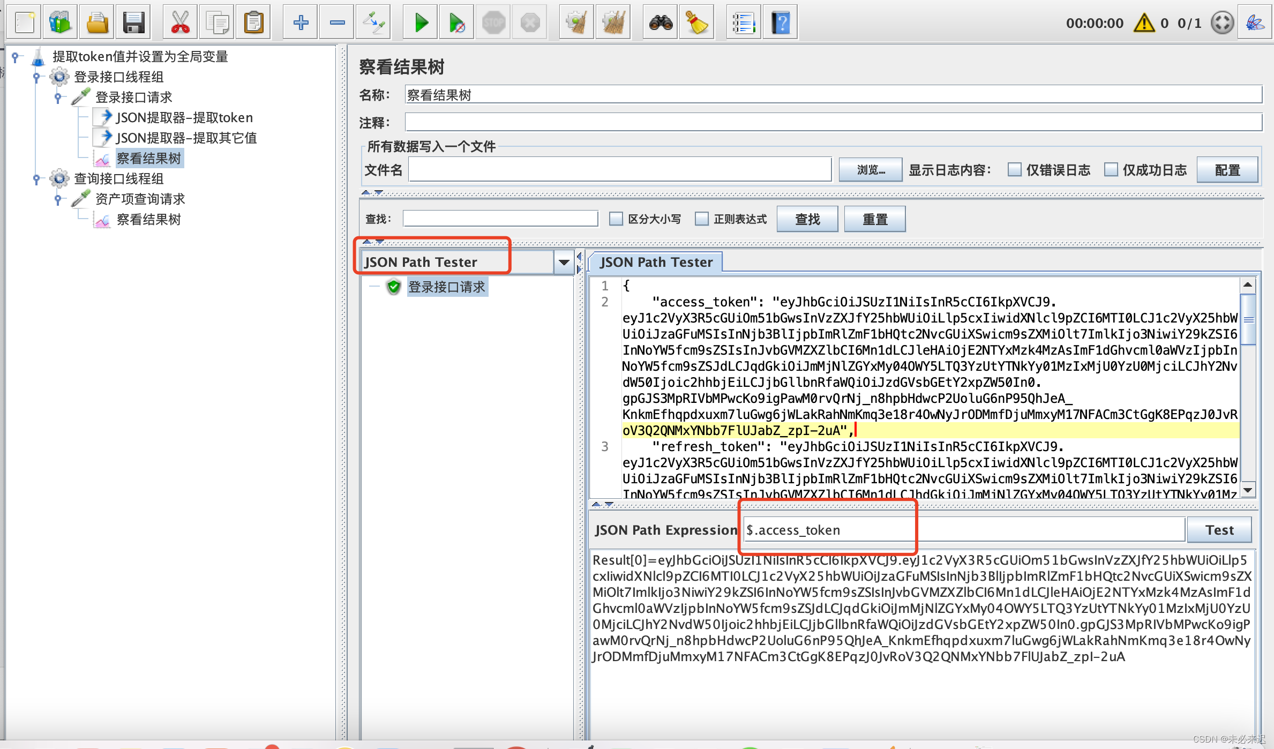Click the scissors Cut icon

pos(180,23)
